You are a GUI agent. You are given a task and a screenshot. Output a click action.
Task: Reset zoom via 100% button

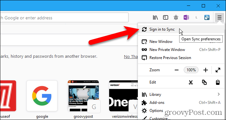click(191, 70)
